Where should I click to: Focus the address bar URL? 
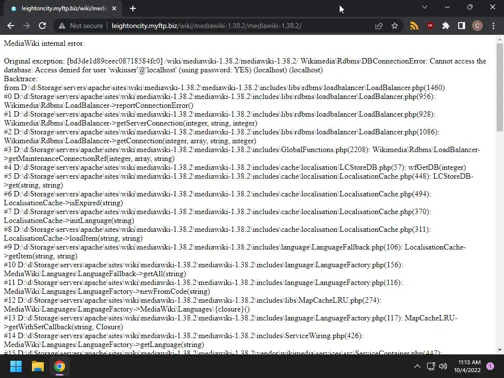point(207,26)
